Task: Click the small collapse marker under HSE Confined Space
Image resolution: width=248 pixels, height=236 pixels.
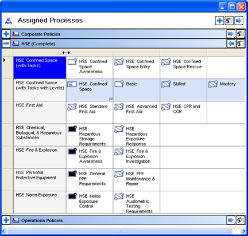Action: click(111, 99)
